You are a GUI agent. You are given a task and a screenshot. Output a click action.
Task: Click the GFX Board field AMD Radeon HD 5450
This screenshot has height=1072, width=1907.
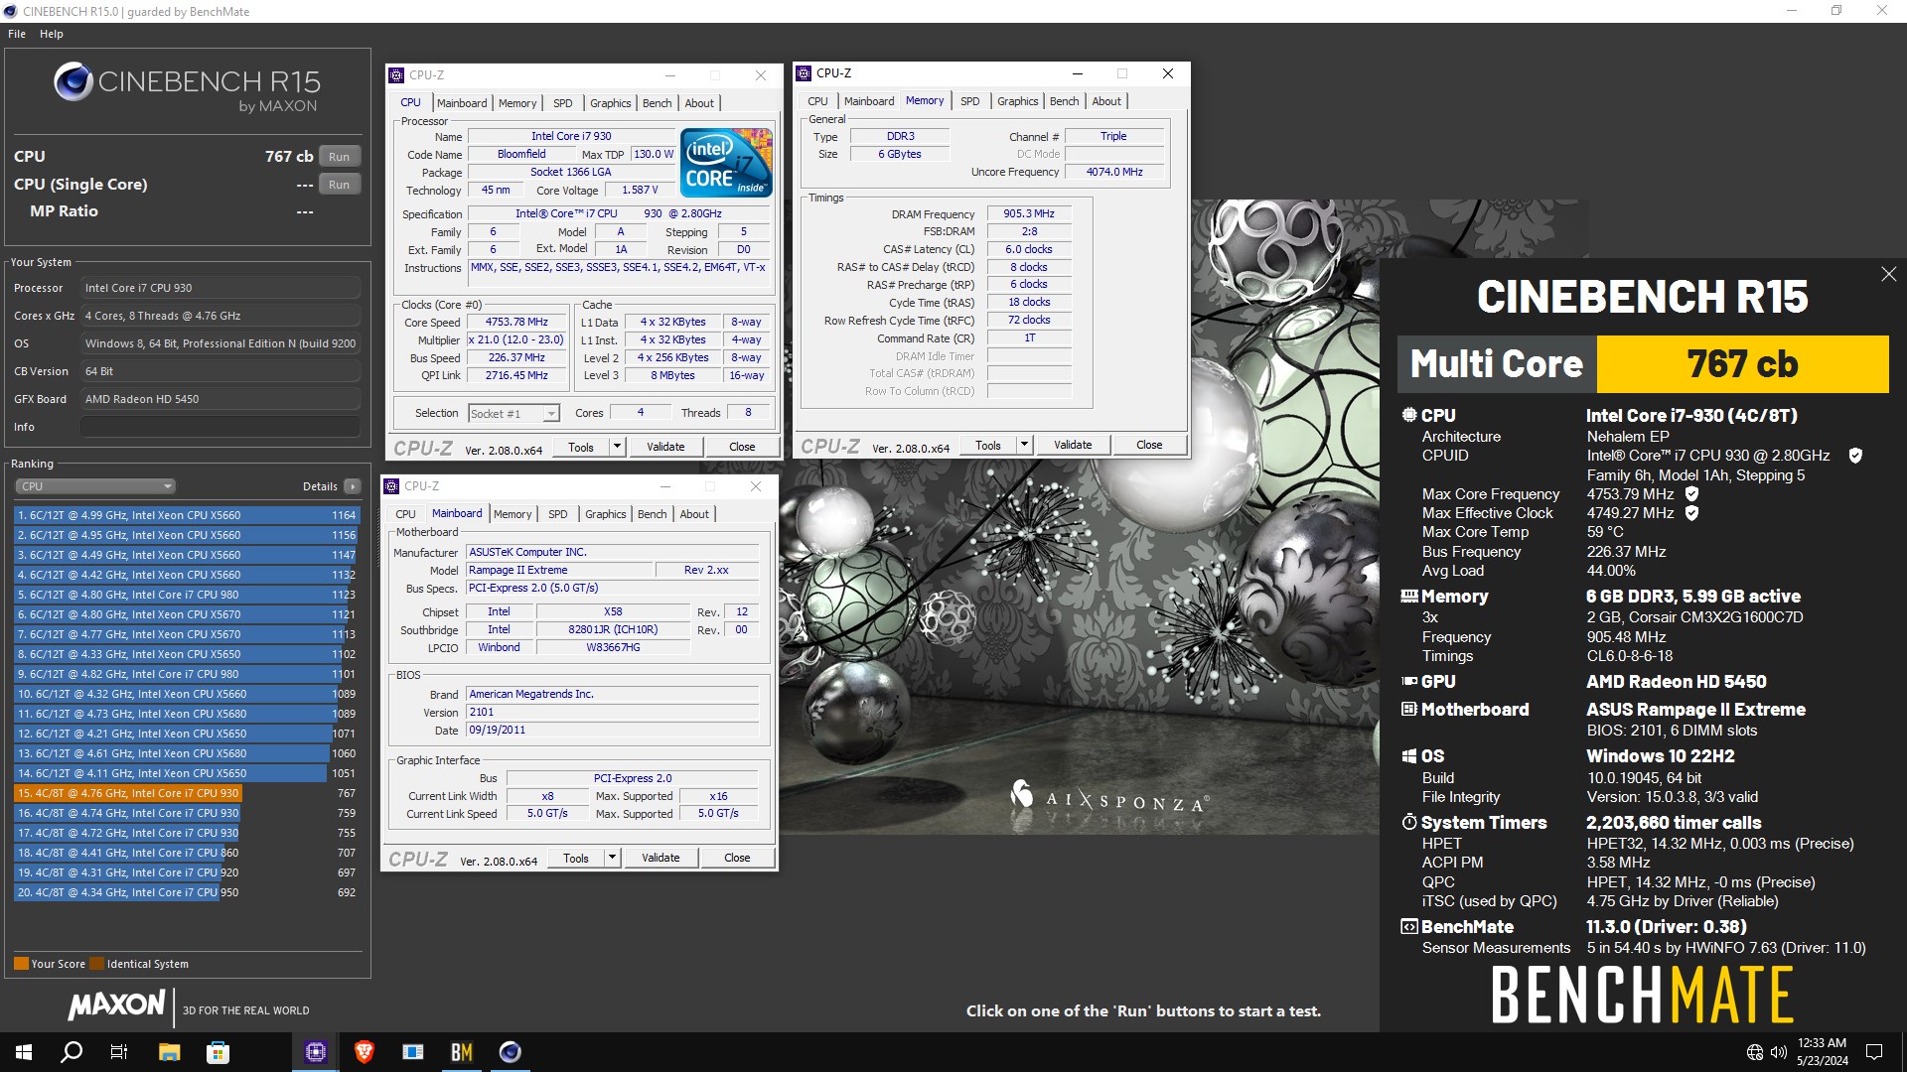pyautogui.click(x=220, y=399)
